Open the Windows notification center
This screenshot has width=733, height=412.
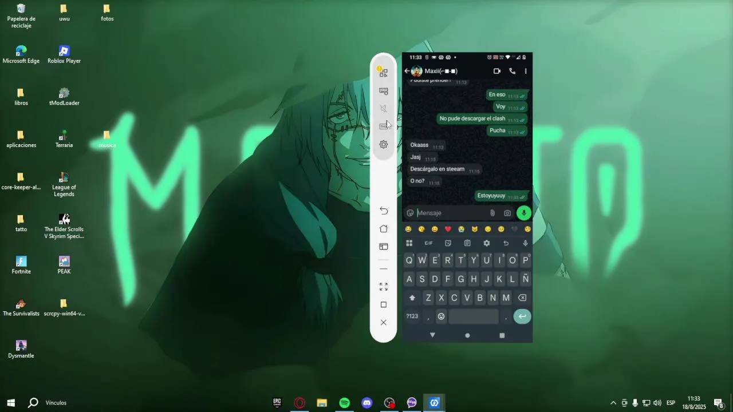coord(718,403)
